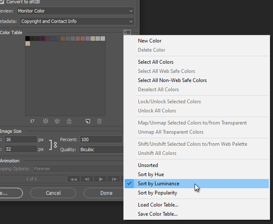This screenshot has height=224, width=273.
Task: Click the new color icon below the table
Action: pos(88,121)
